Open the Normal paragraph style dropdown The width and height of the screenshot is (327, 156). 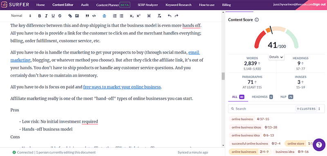[21, 16]
